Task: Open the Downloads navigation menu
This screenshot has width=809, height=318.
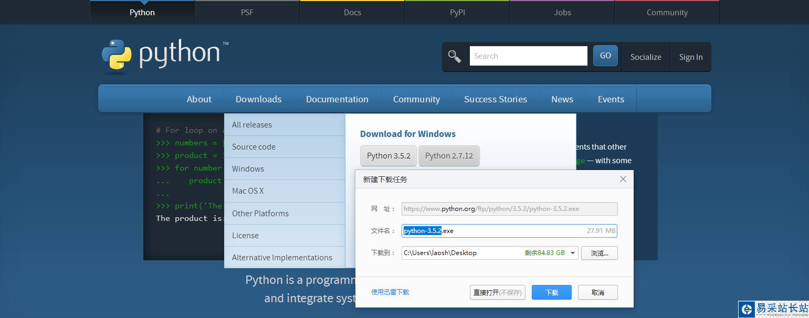Action: [258, 99]
